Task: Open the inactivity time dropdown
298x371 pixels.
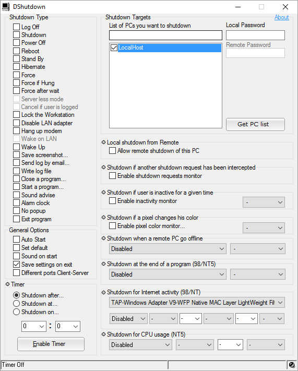Action: pyautogui.click(x=264, y=202)
